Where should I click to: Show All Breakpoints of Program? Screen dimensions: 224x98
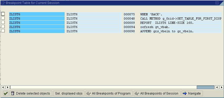109,94
